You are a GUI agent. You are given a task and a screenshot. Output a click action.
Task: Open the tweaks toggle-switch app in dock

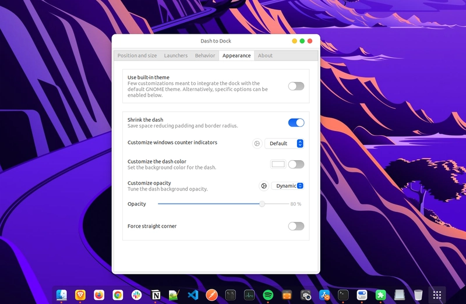coord(362,295)
